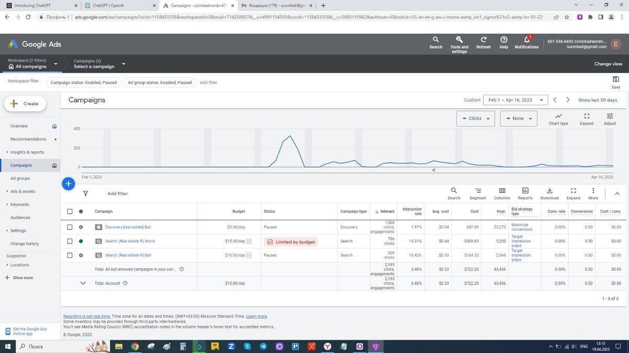
Task: Sort by the Cost column header
Action: pos(474,211)
